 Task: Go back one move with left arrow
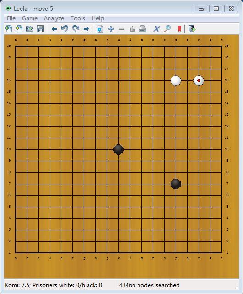54,29
